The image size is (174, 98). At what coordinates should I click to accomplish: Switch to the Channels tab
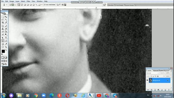[x=156, y=71]
